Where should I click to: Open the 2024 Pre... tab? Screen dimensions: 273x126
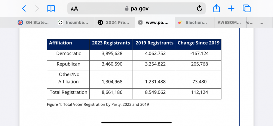(x=115, y=23)
